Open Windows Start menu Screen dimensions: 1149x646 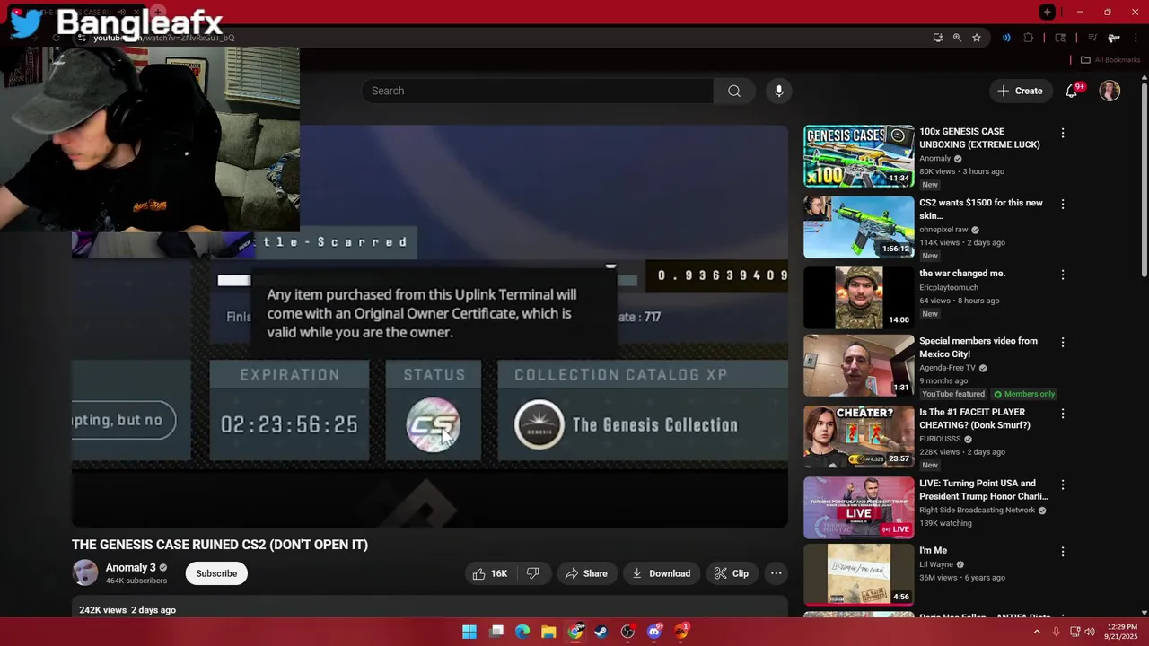click(x=469, y=632)
